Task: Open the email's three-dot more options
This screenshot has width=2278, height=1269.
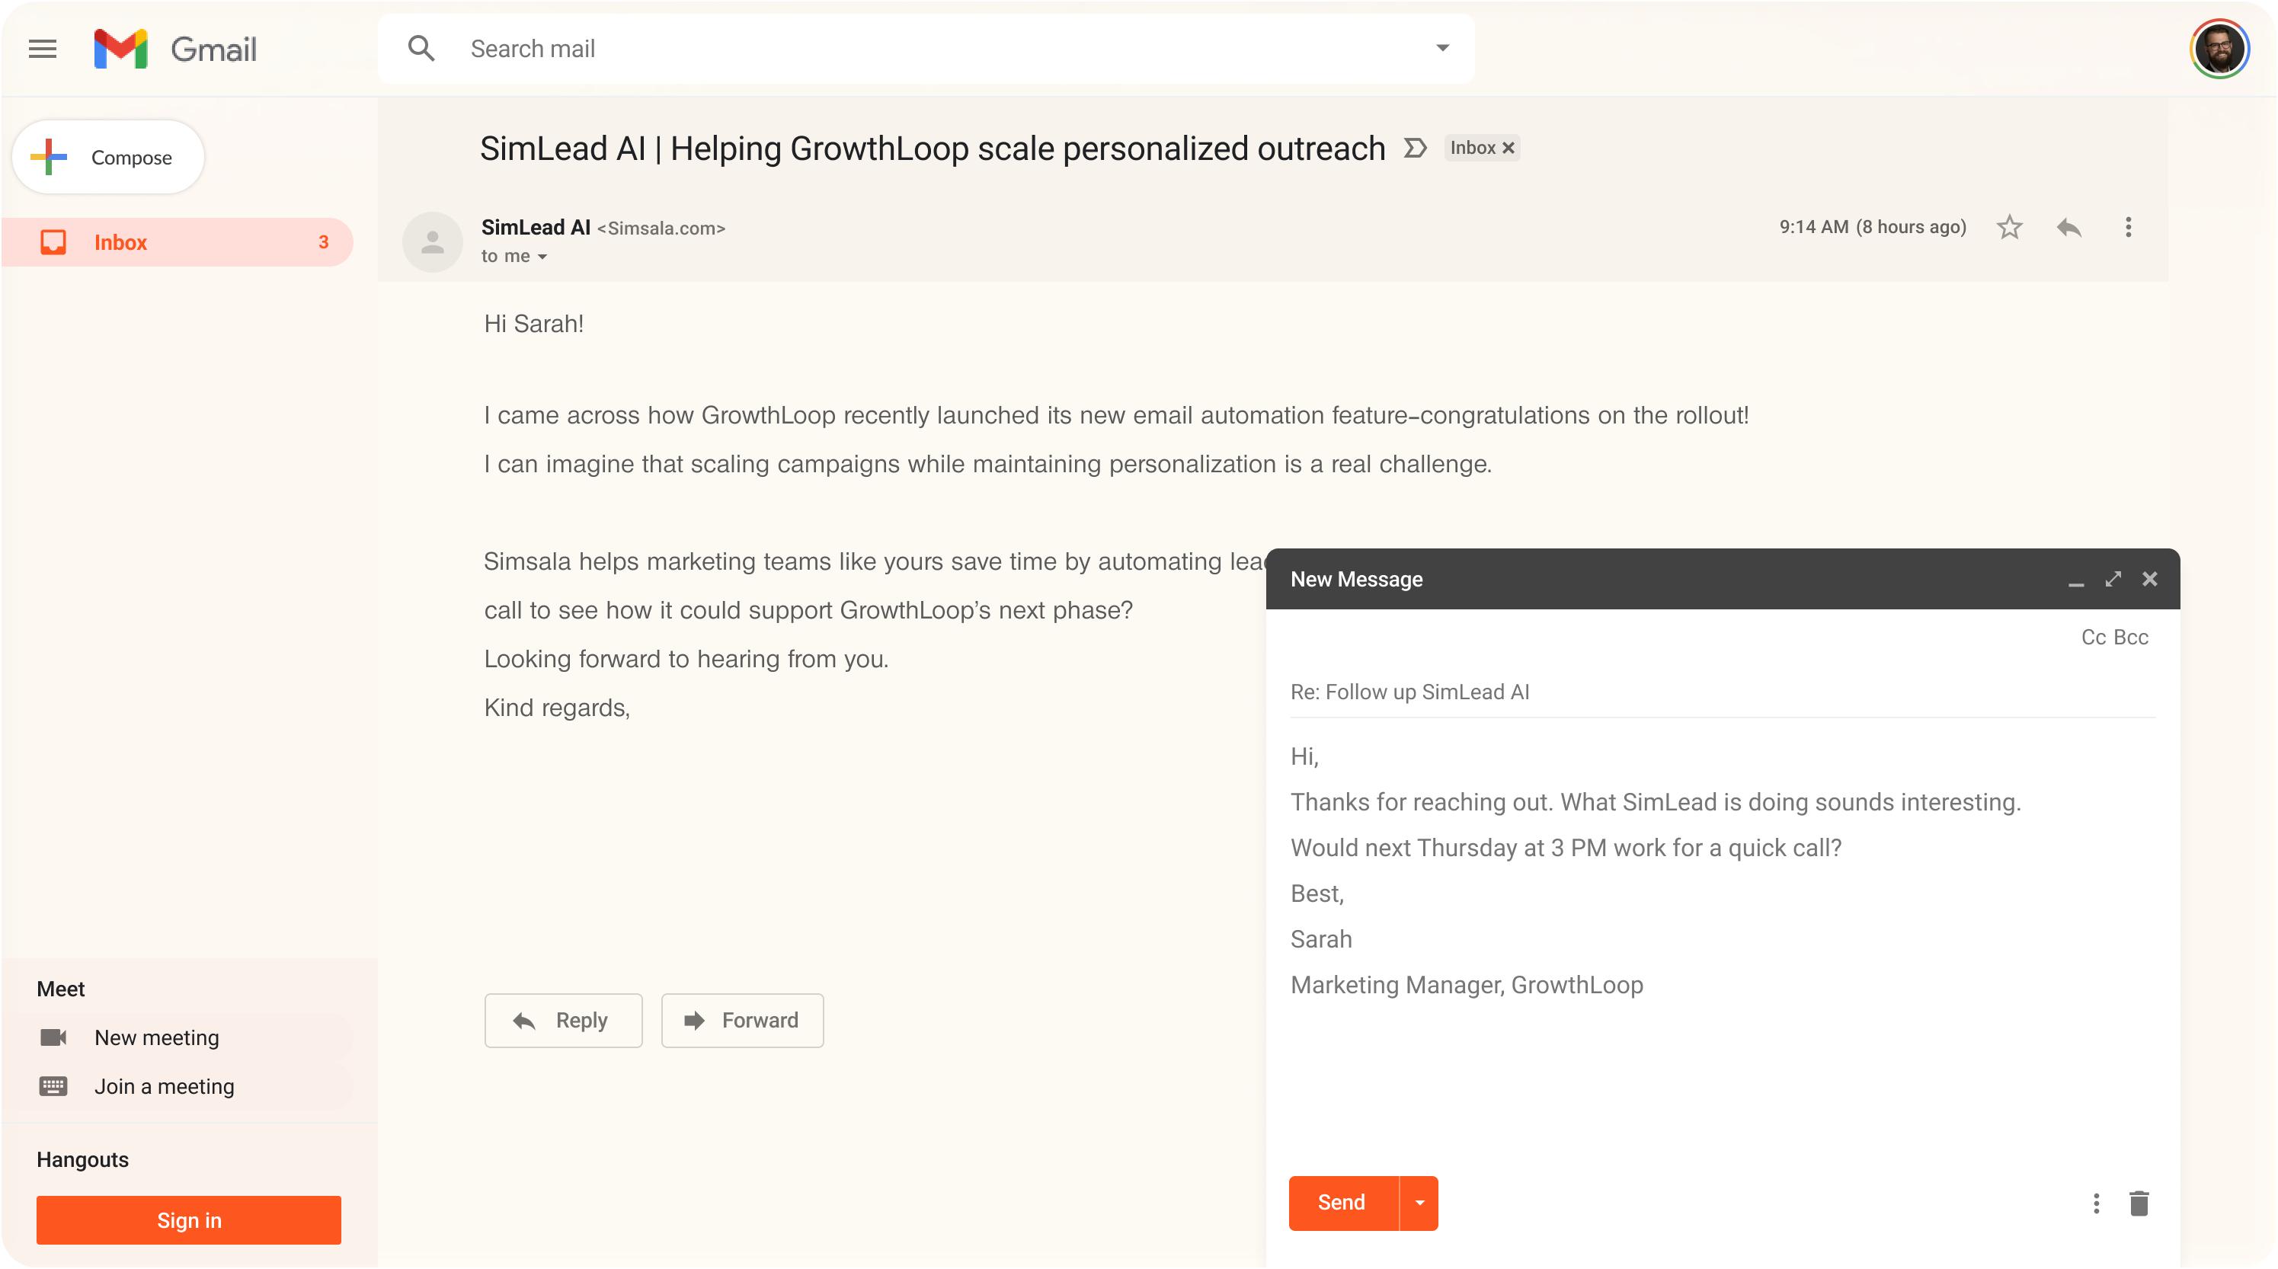Action: (2128, 227)
